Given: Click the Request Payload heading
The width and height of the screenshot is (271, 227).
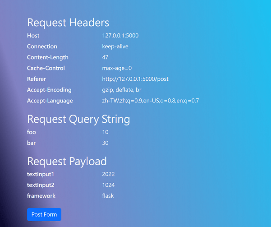Looking at the screenshot, I should point(67,161).
